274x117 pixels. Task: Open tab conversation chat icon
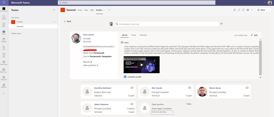coord(235,10)
